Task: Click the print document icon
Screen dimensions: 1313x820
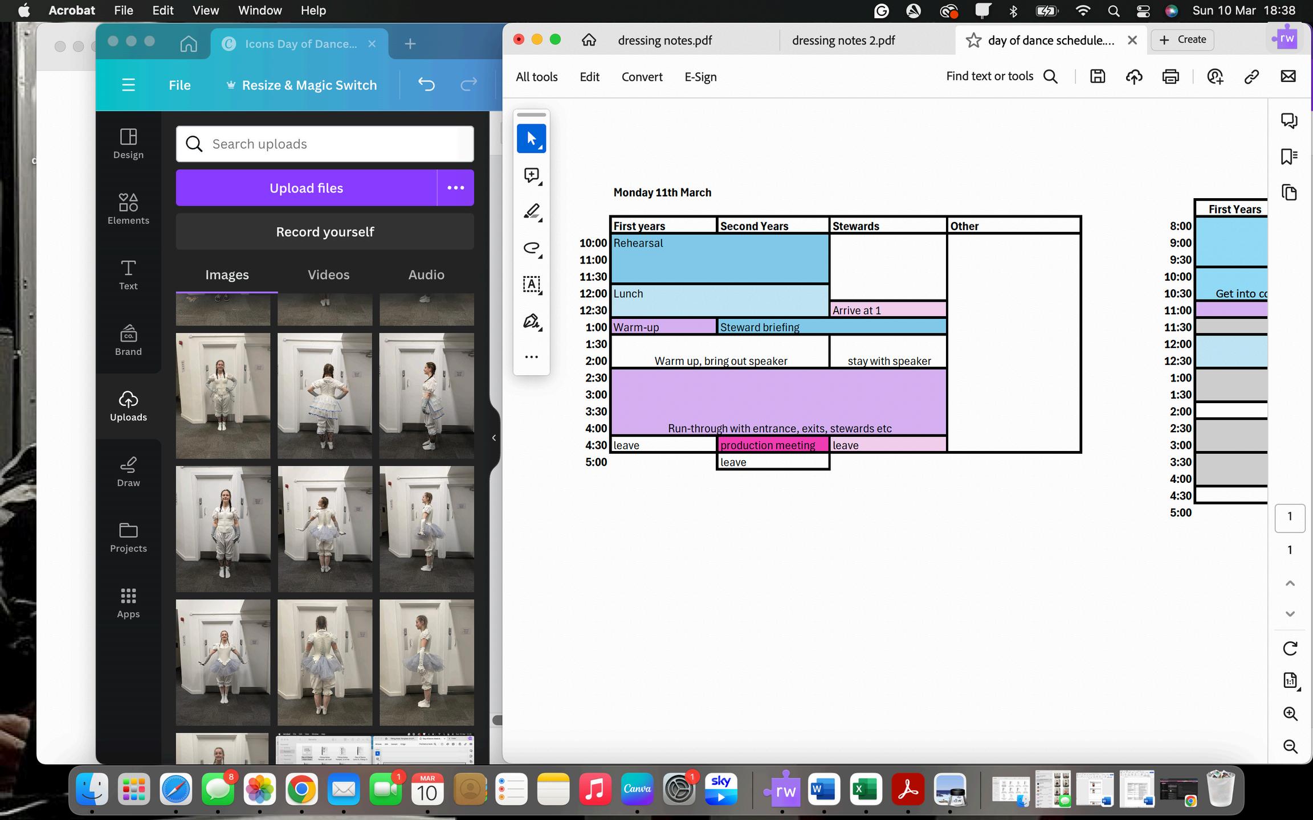Action: coord(1171,76)
